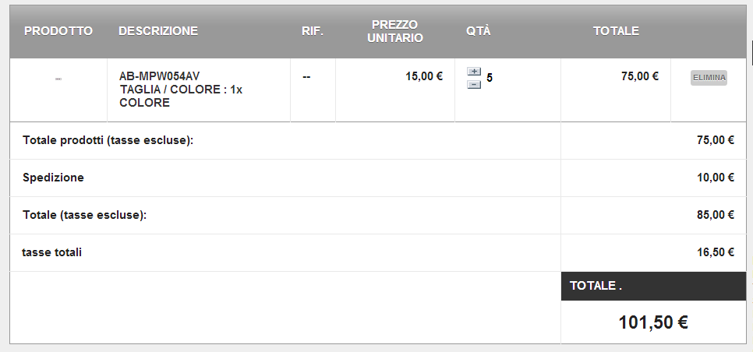Click the TOTALE column header
The image size is (753, 352).
coord(616,31)
